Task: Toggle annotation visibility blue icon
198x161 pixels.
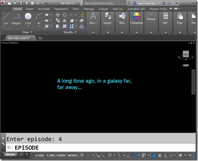Action: point(154,155)
